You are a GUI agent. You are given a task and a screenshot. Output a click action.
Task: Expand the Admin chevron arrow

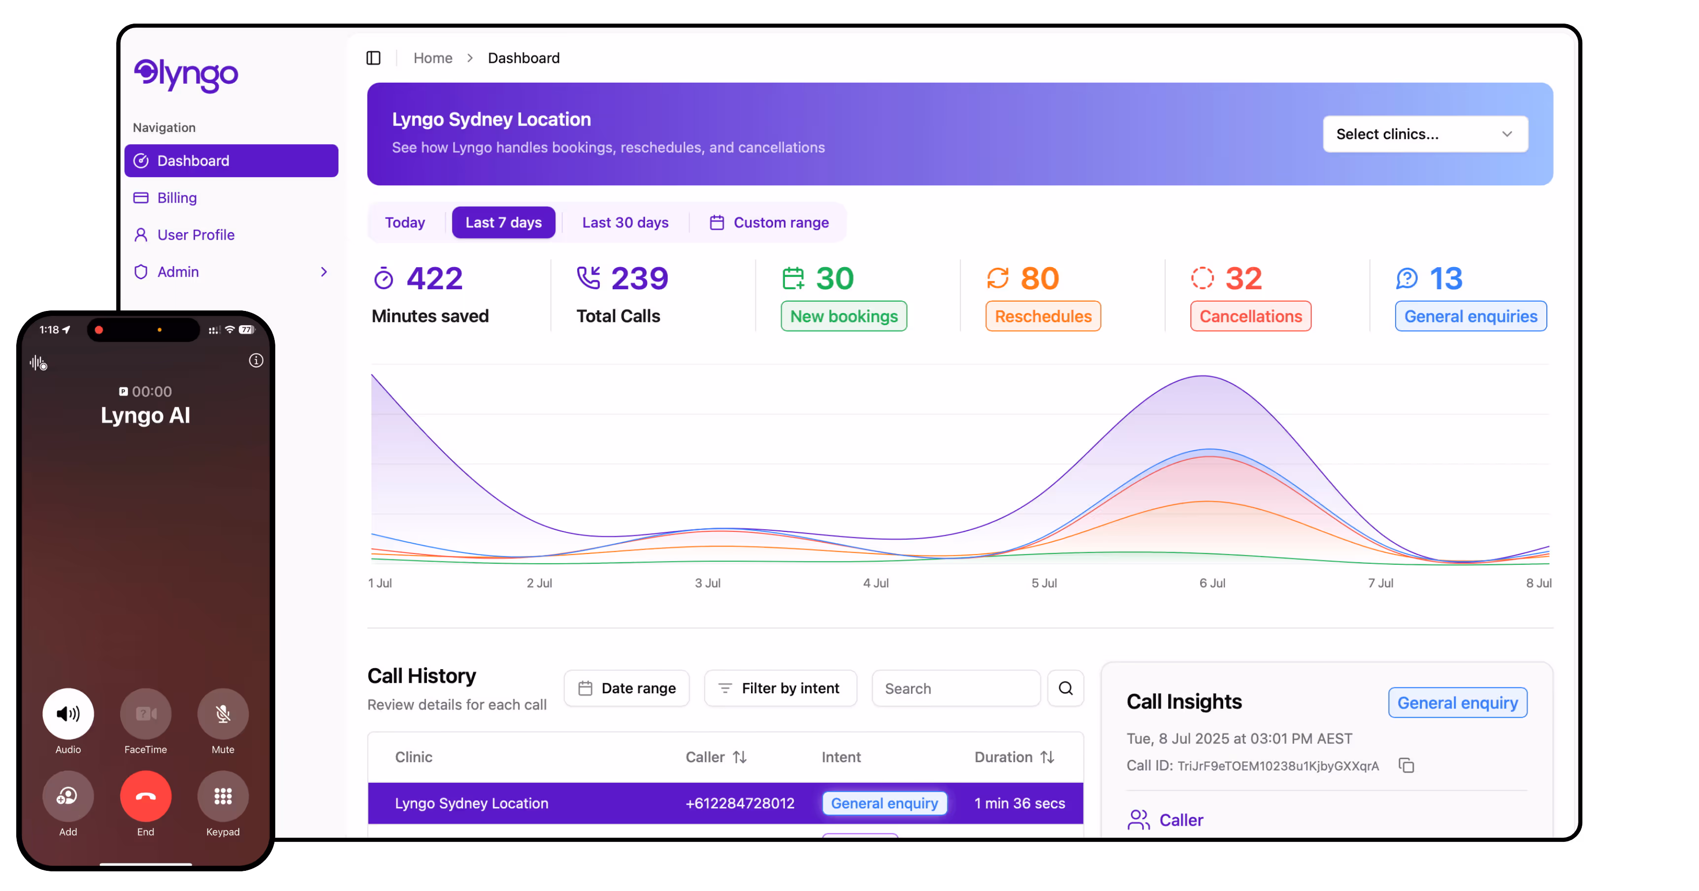click(323, 272)
